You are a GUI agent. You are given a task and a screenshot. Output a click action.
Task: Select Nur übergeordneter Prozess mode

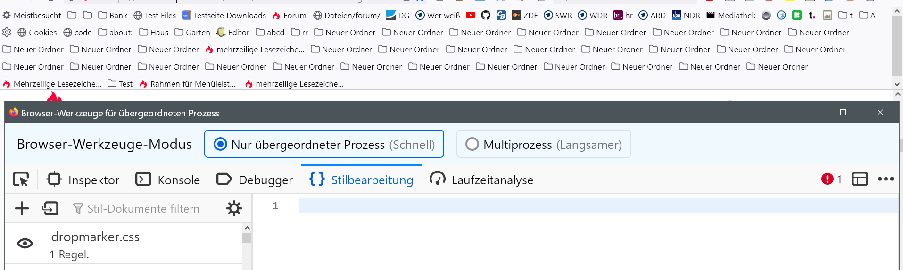(324, 144)
